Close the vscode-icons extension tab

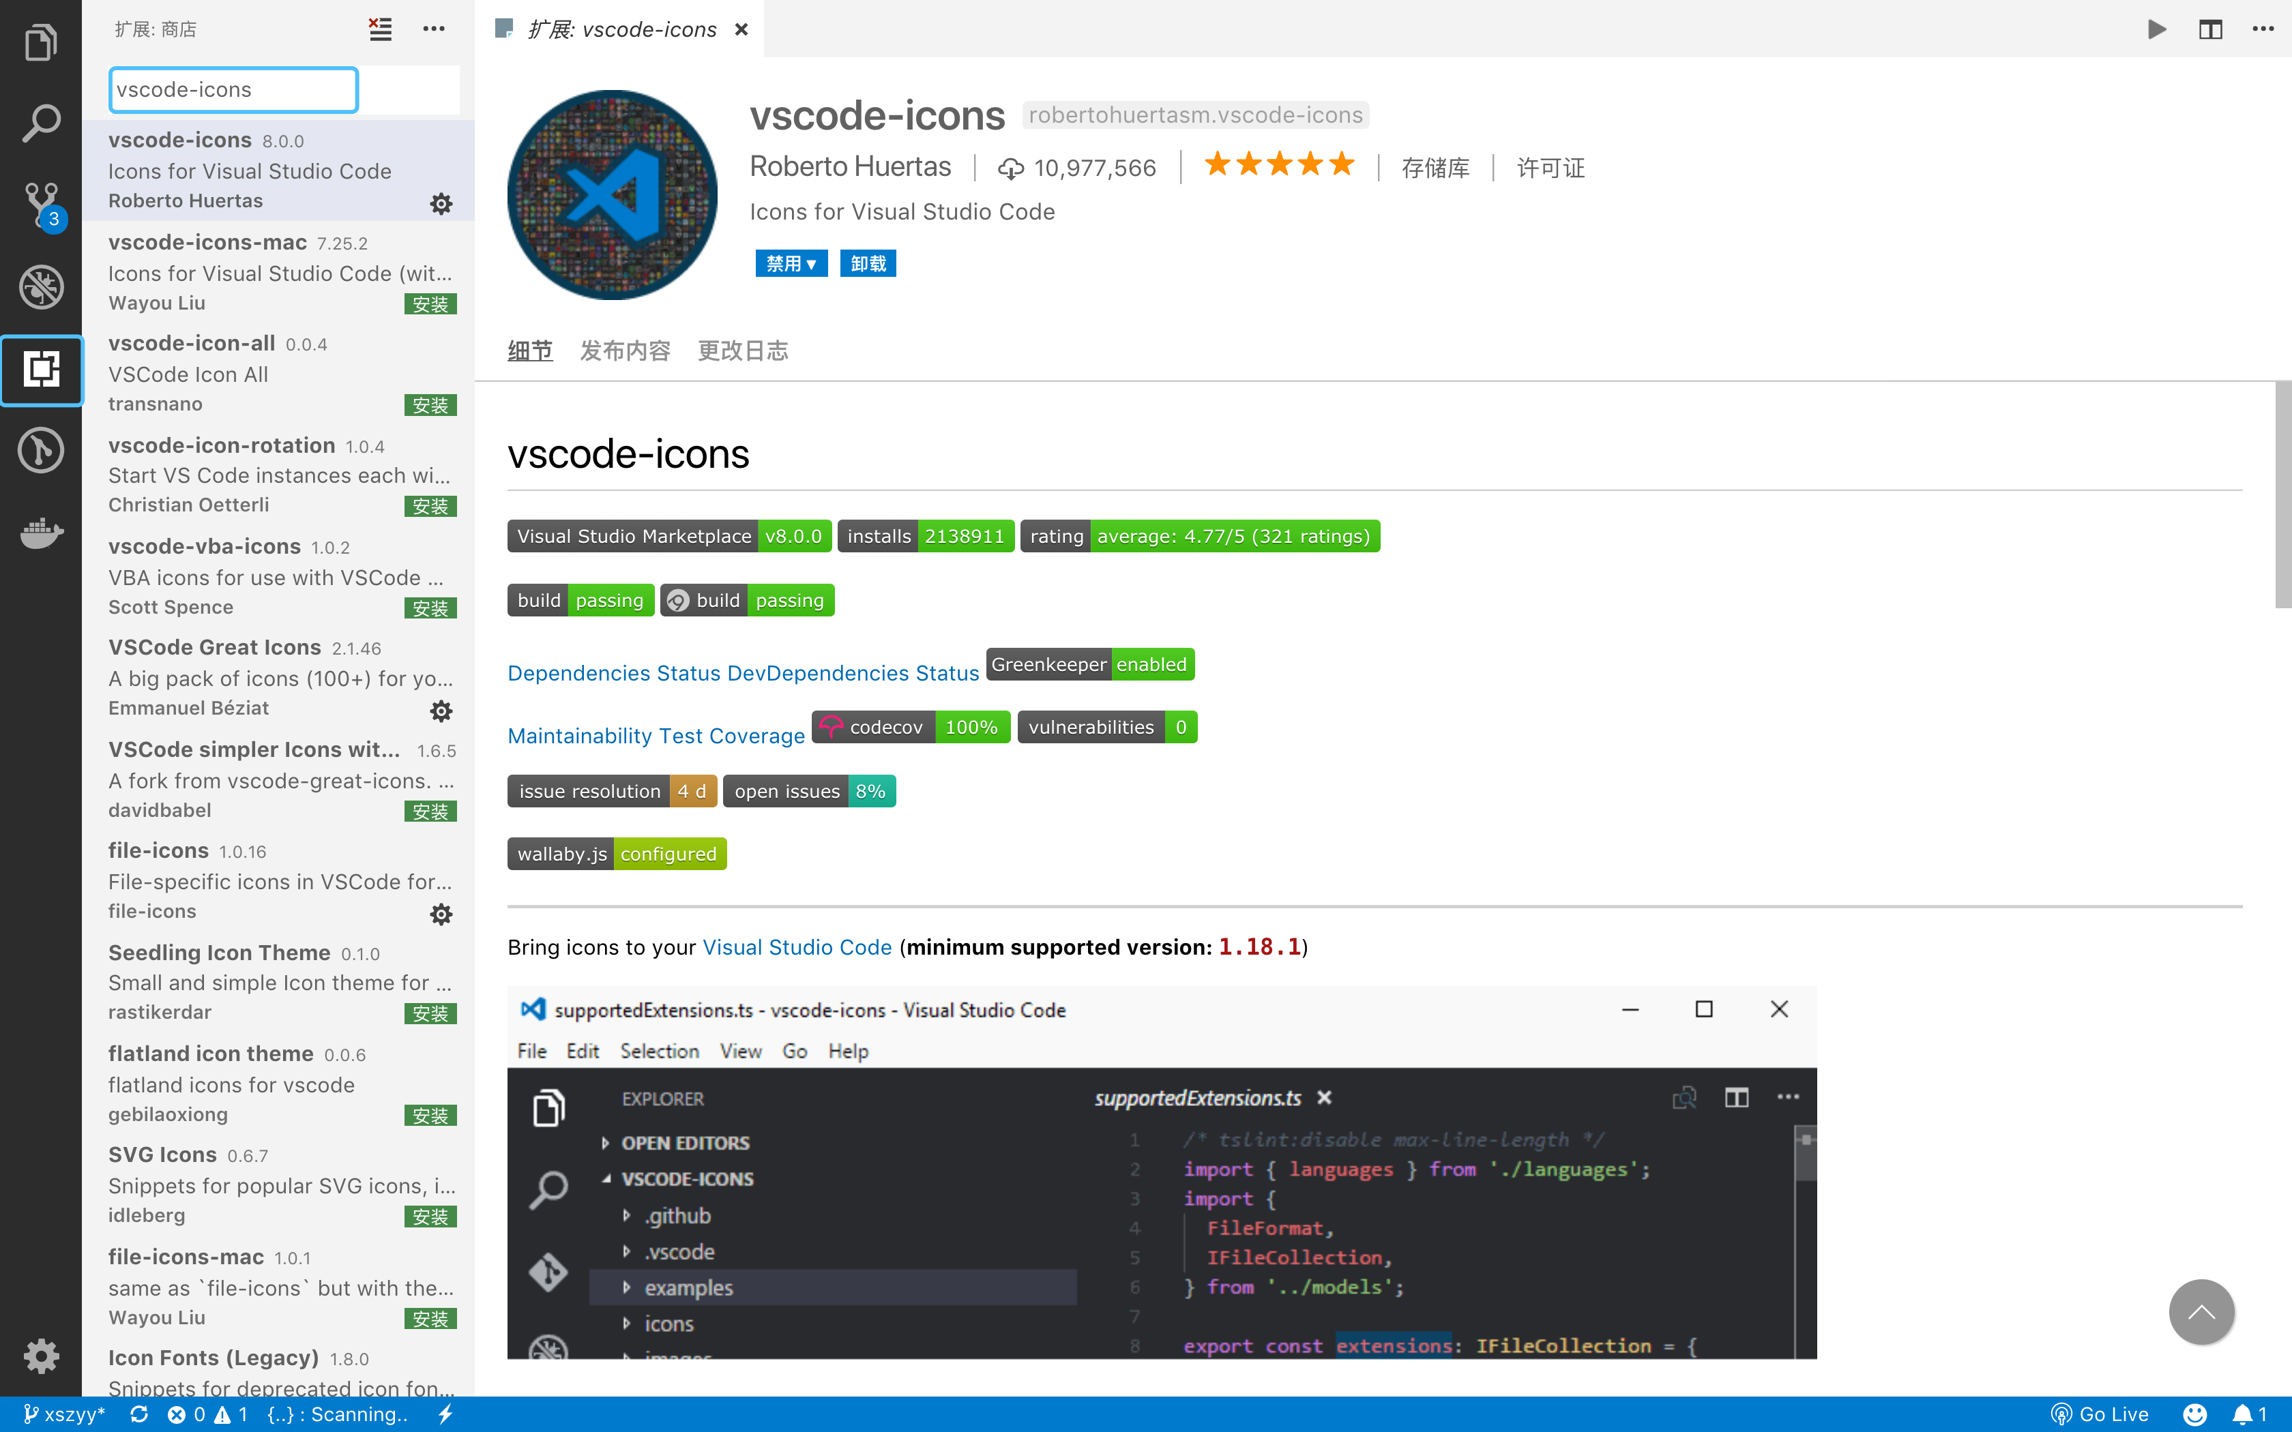coord(741,29)
